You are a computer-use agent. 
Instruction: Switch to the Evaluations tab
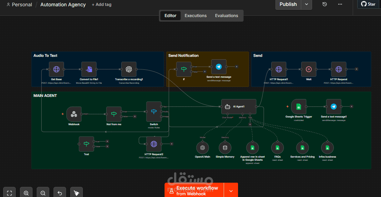pos(227,16)
